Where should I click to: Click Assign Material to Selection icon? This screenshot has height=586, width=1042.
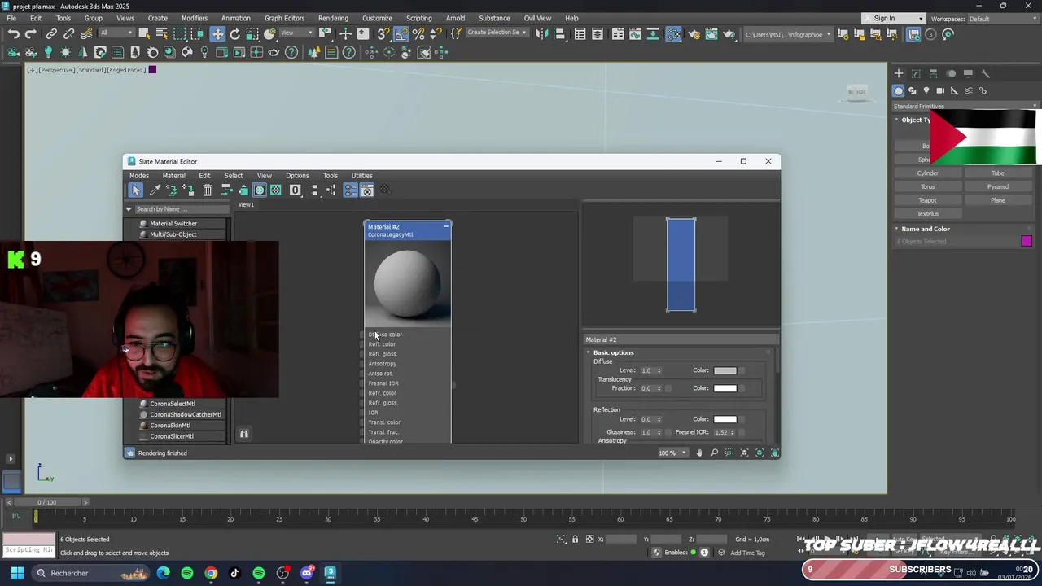click(x=188, y=190)
